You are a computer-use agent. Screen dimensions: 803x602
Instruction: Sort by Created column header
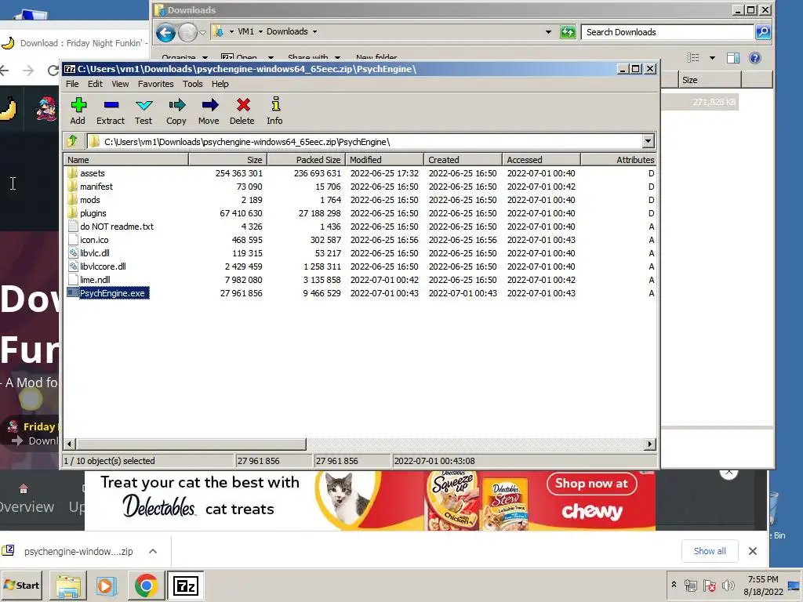point(463,160)
